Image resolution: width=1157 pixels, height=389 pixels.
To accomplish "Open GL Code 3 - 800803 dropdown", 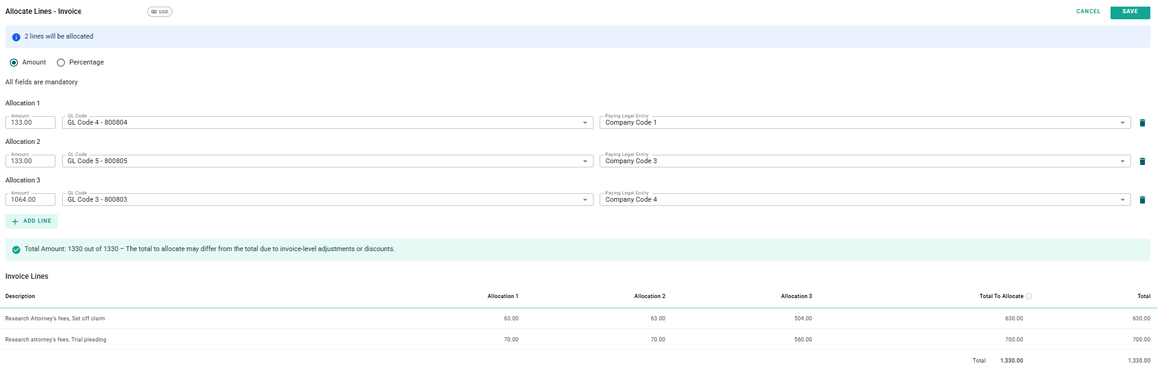I will pos(328,200).
